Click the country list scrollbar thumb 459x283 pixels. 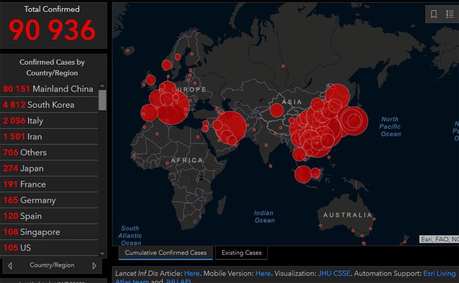103,100
